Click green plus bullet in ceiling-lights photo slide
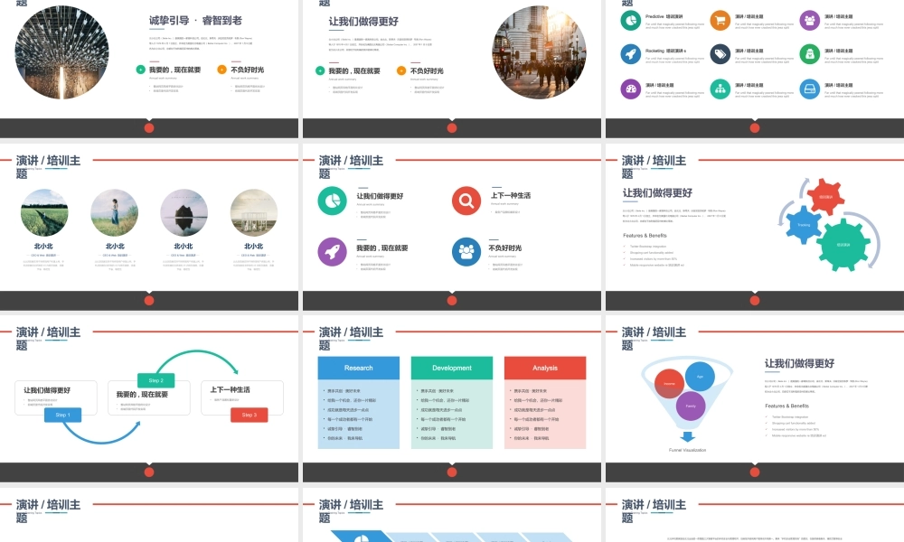904x542 pixels. point(141,70)
